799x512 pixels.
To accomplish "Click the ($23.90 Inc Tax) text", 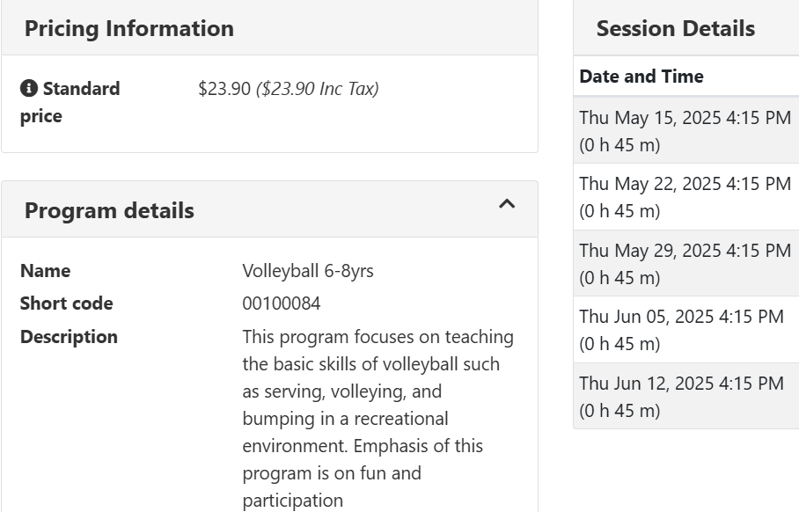I will 318,89.
